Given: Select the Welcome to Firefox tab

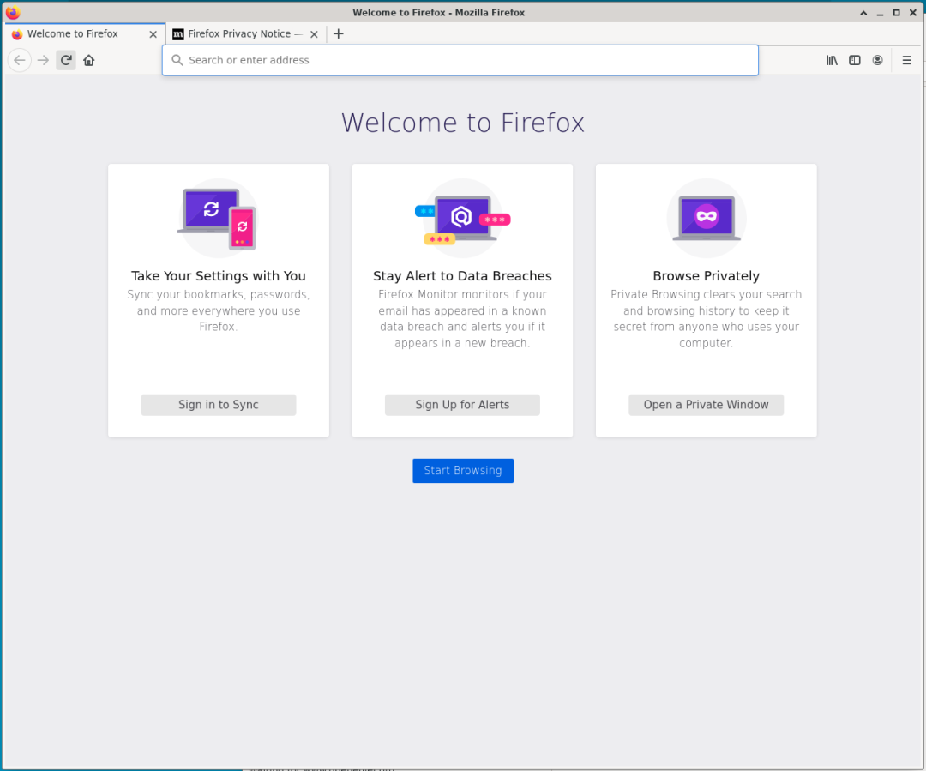Looking at the screenshot, I should pyautogui.click(x=73, y=34).
